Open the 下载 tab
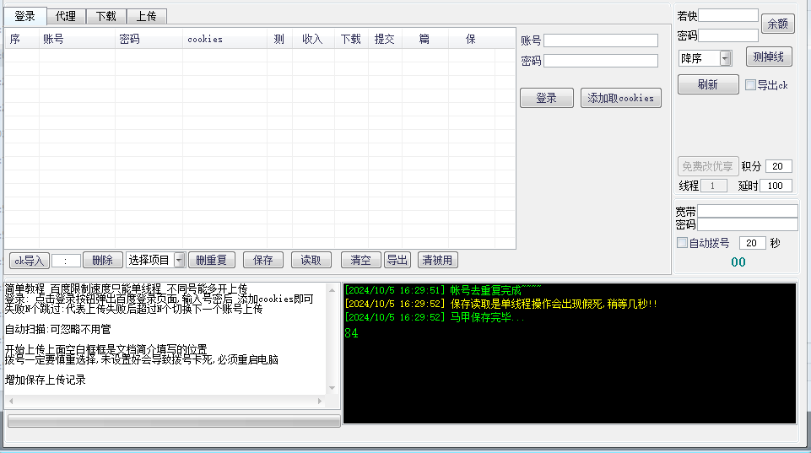Viewport: 811px width, 453px height. tap(106, 16)
